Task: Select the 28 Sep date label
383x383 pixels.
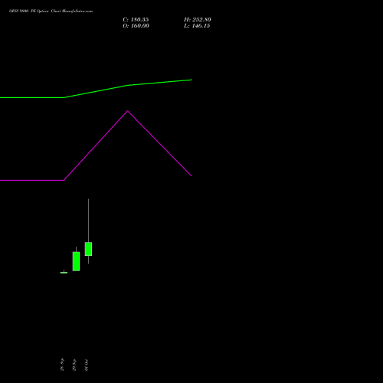Action: (x=62, y=365)
